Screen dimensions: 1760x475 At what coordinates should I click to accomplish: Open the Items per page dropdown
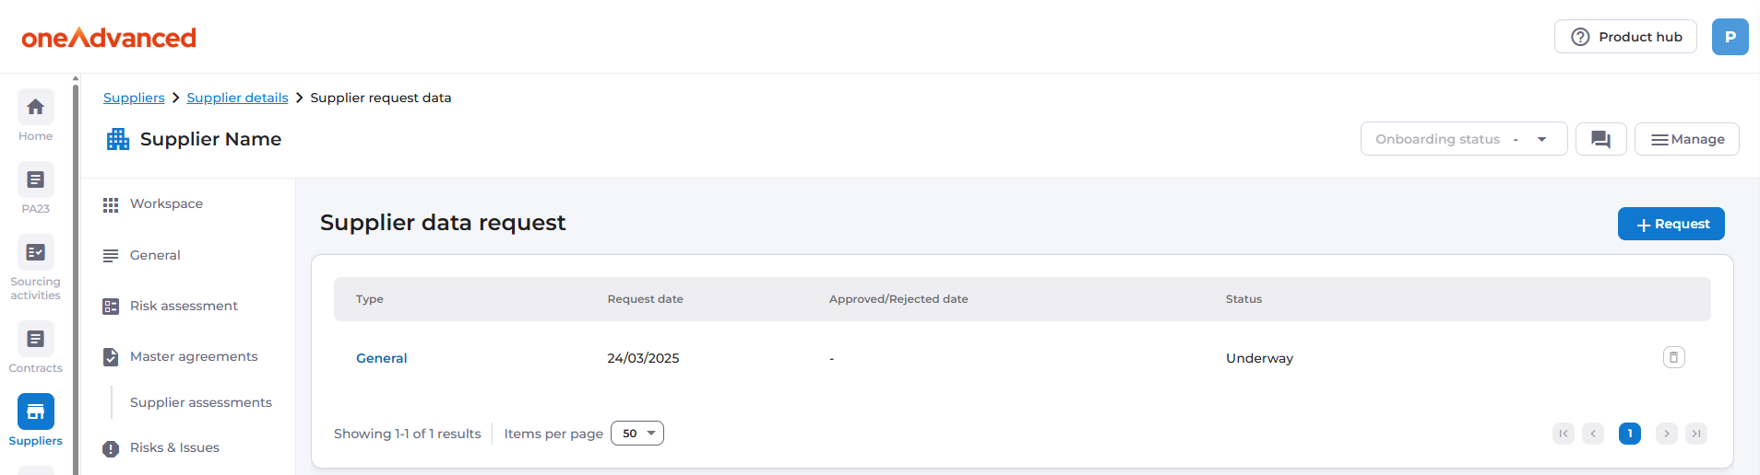[636, 434]
